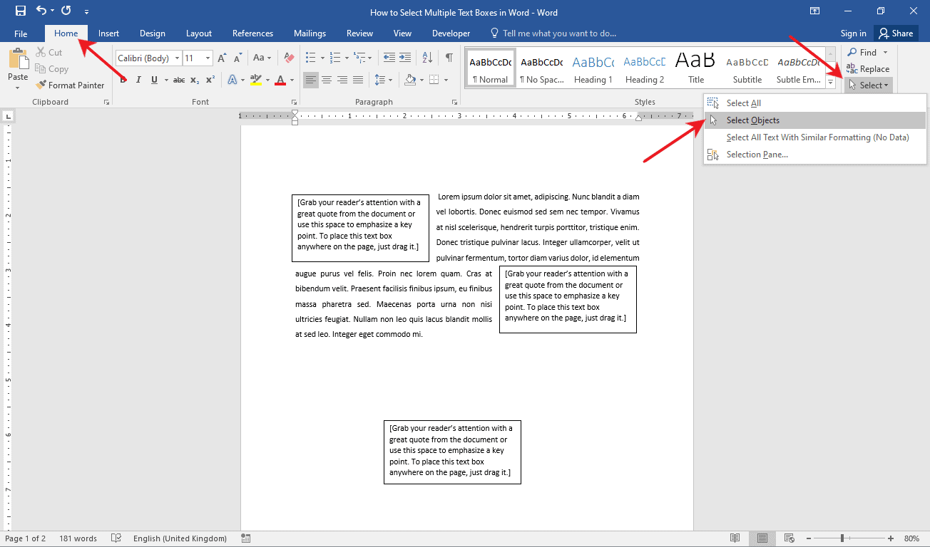Apply the Heading 1 style

[593, 68]
